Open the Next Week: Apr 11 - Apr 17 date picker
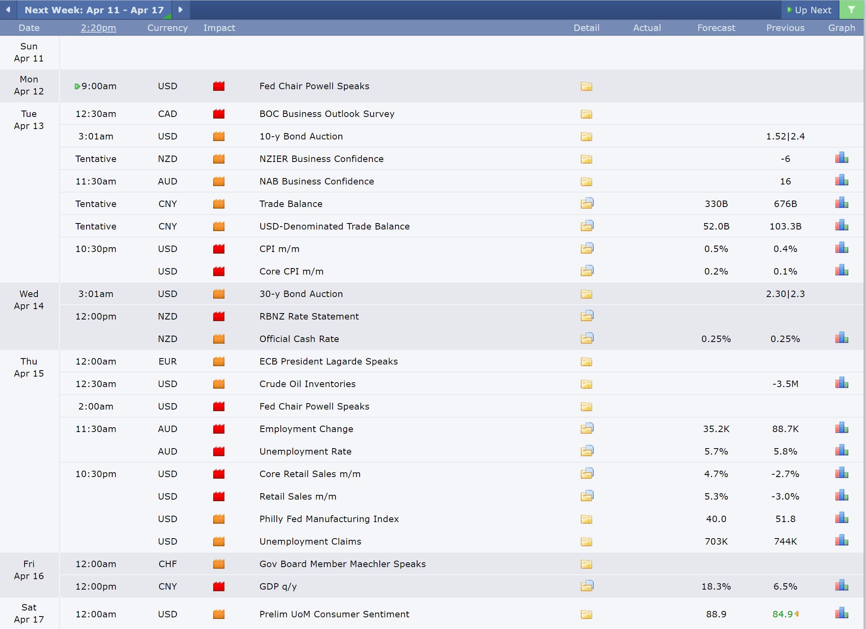 pyautogui.click(x=95, y=10)
